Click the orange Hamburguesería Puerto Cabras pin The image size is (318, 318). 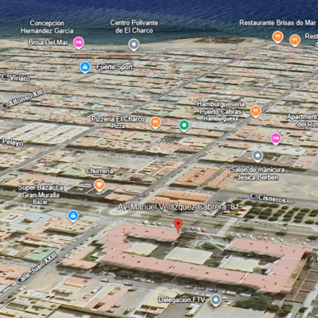tap(256, 111)
